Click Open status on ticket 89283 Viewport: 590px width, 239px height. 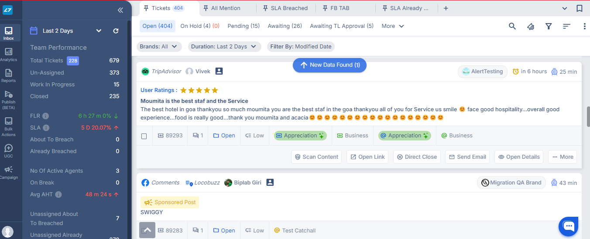[224, 230]
